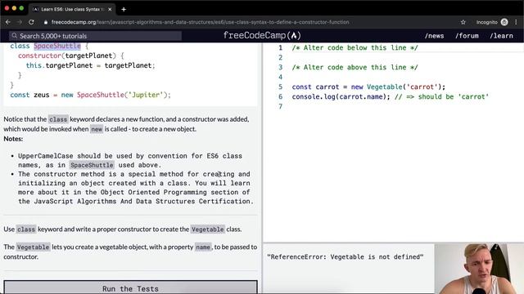The height and width of the screenshot is (294, 524).
Task: Go back with the browser back arrow
Action: coord(8,22)
